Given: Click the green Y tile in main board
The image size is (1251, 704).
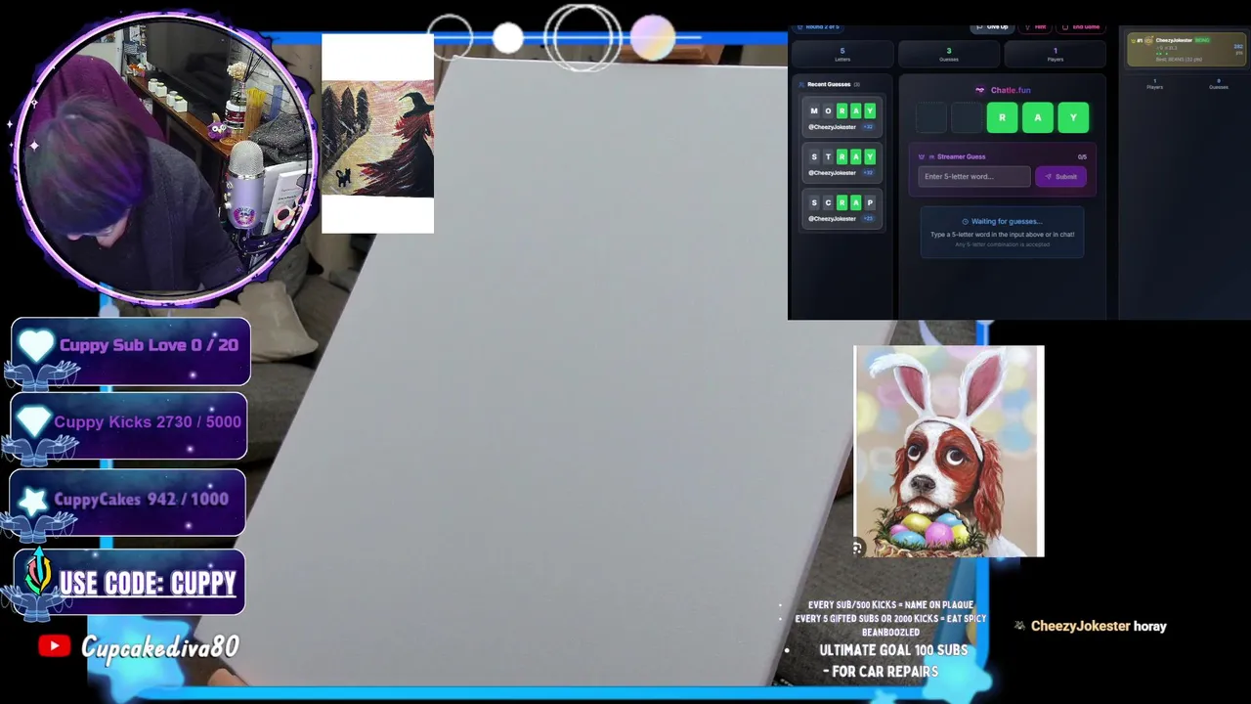Looking at the screenshot, I should pos(1073,117).
